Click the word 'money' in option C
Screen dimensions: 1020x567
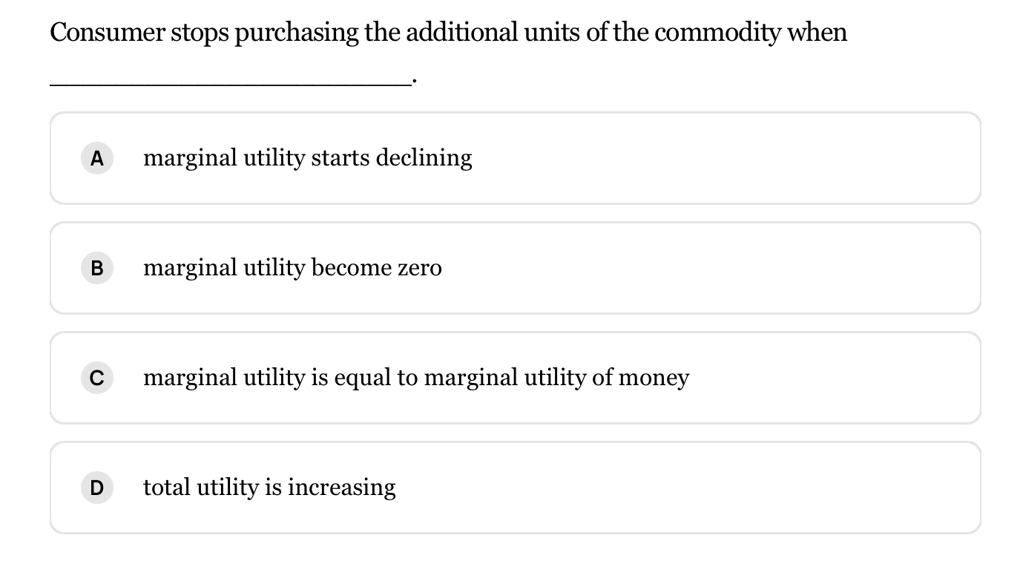654,378
